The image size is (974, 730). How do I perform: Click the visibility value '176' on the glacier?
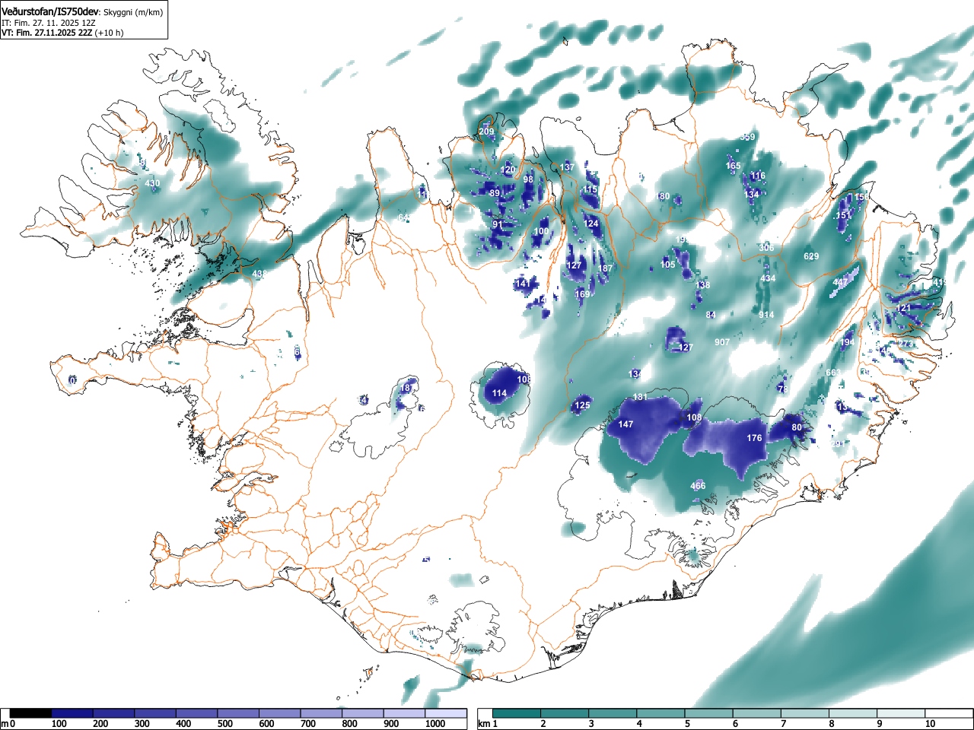pyautogui.click(x=754, y=438)
